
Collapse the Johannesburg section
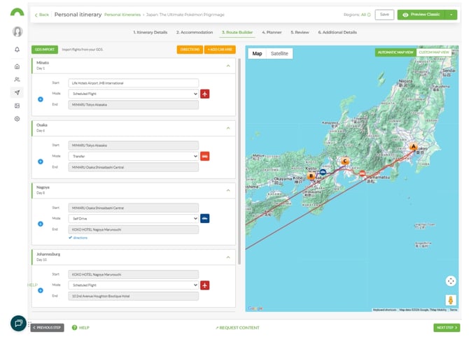click(x=228, y=257)
